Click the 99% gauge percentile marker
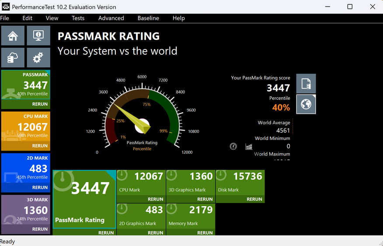 [x=164, y=131]
